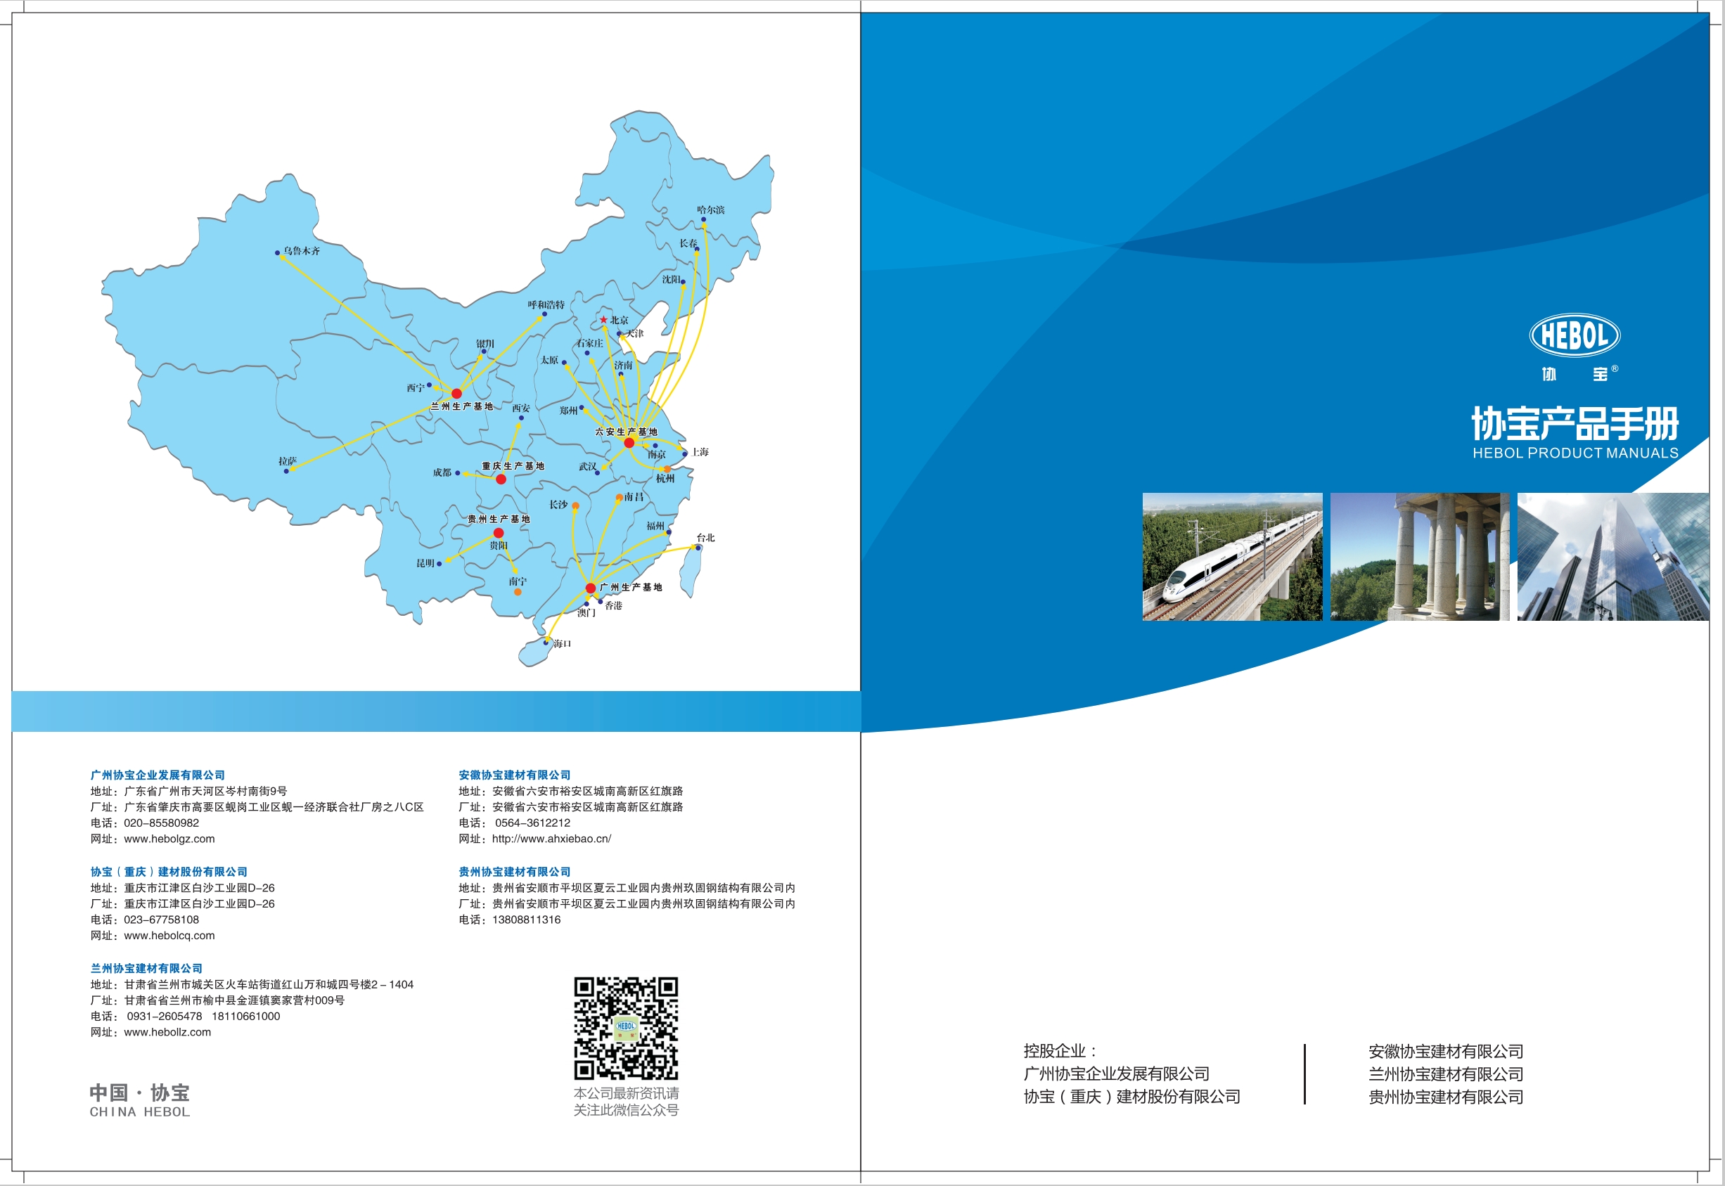Click 广州协宝企业发展有限公司 in the cover's bottom list
Screen dimensions: 1725x1186
1116,1074
